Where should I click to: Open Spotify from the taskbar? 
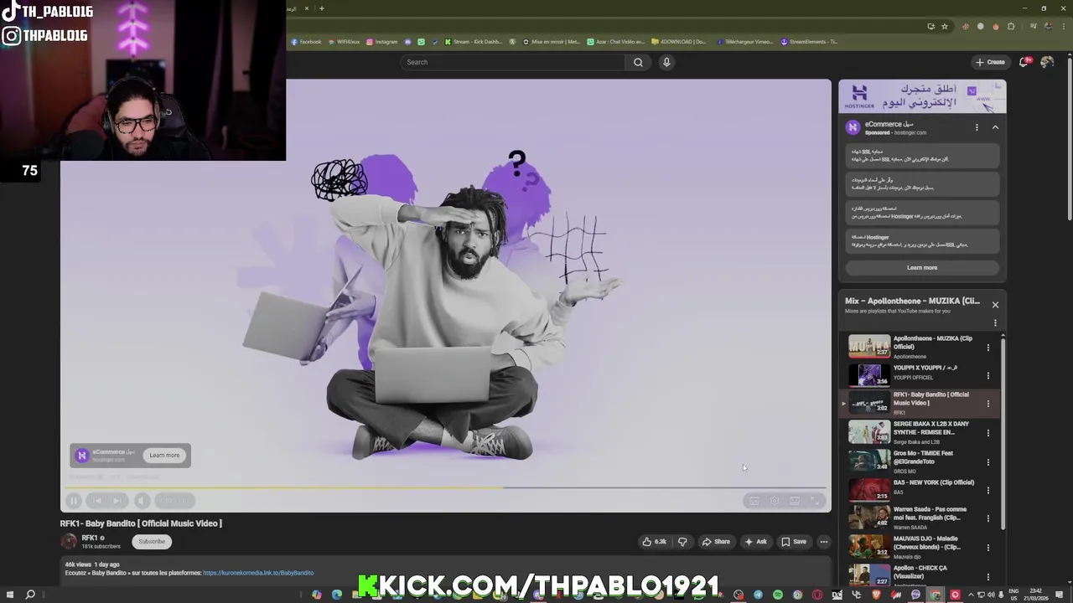[778, 595]
